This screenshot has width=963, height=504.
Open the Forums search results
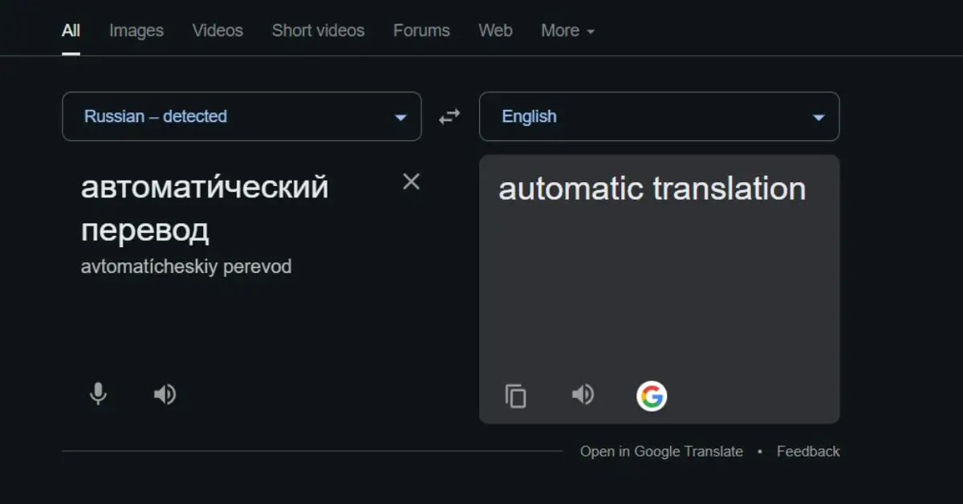[x=421, y=30]
